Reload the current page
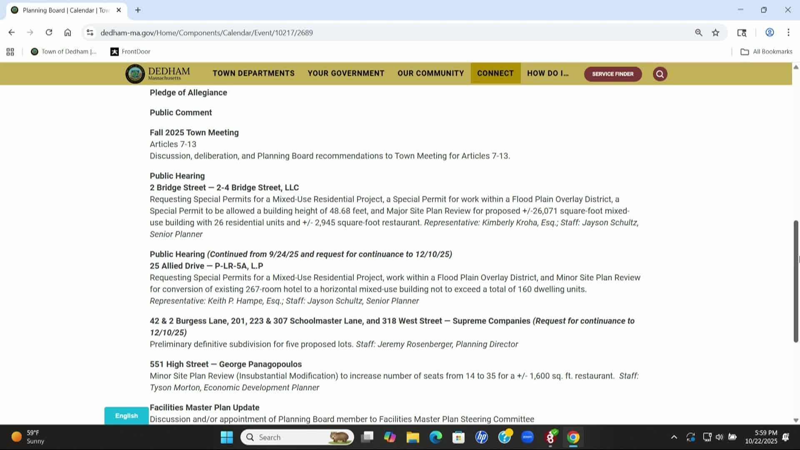Viewport: 800px width, 450px height. 49,32
